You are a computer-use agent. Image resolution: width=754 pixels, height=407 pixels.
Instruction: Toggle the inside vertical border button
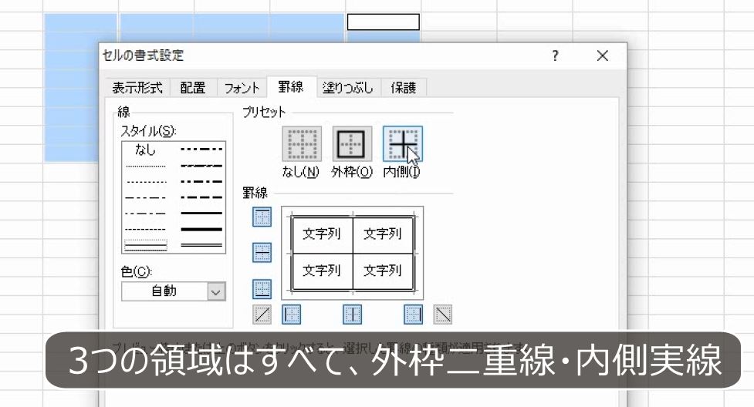click(x=353, y=314)
